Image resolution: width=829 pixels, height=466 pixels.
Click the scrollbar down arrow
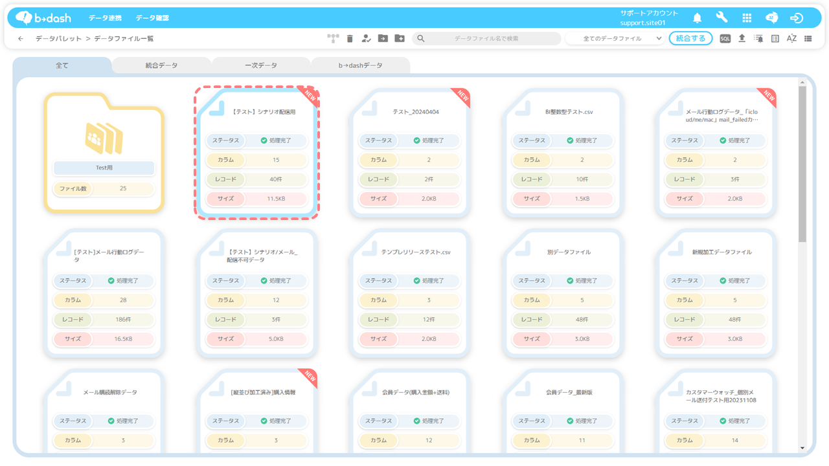[x=802, y=448]
